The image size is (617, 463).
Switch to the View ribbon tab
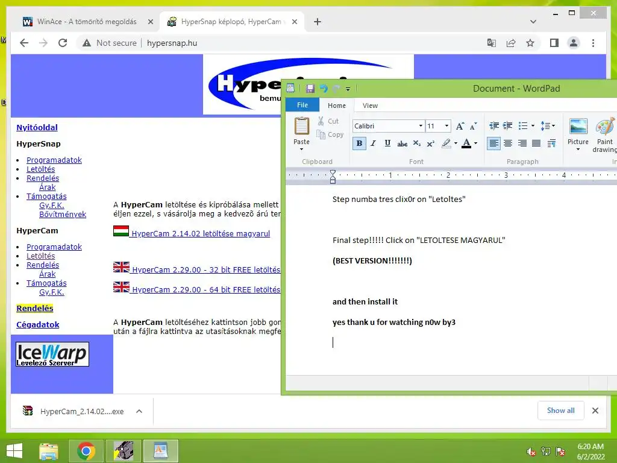[x=370, y=106]
